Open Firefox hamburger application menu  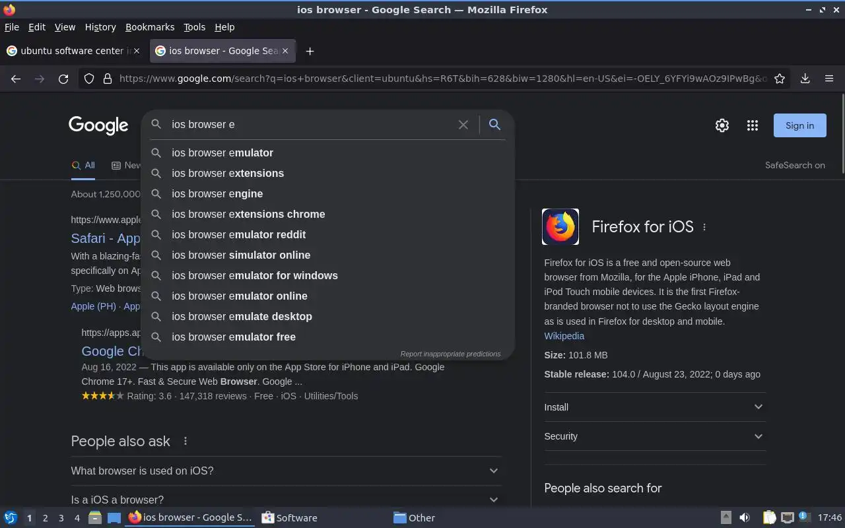tap(829, 79)
